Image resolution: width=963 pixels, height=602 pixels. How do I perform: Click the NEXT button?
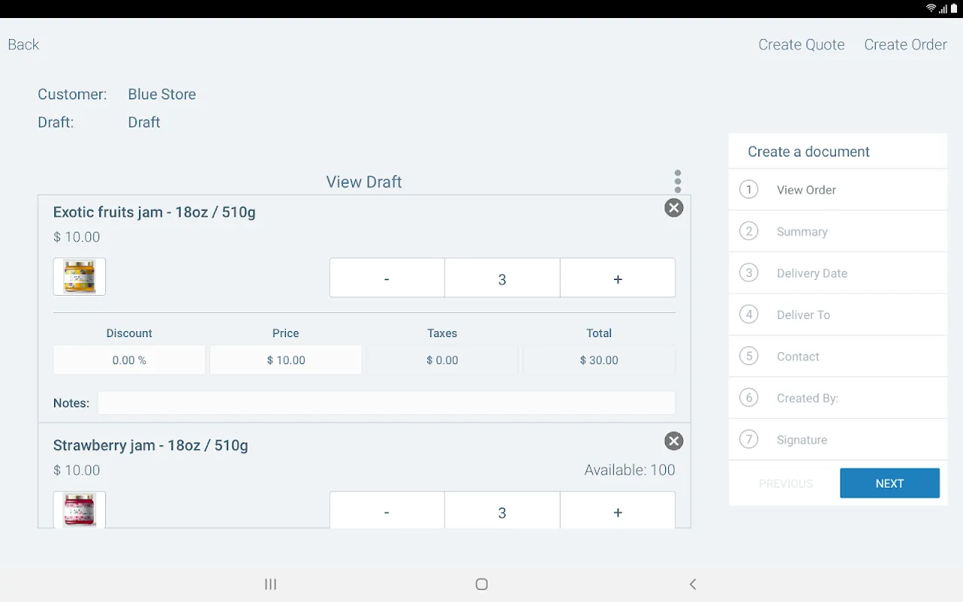[890, 483]
